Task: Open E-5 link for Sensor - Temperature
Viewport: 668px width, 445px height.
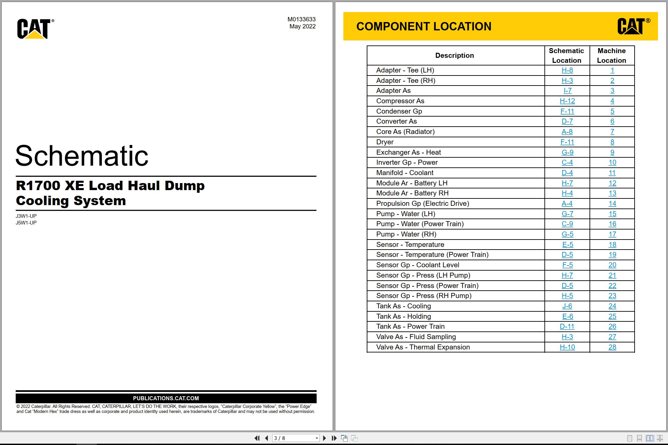Action: tap(568, 245)
